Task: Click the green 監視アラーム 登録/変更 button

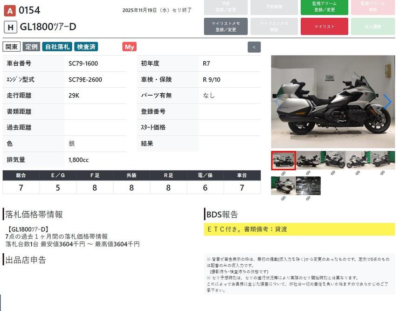Action: 324,7
